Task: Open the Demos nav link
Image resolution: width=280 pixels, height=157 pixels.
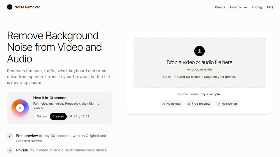Action: [x=220, y=7]
